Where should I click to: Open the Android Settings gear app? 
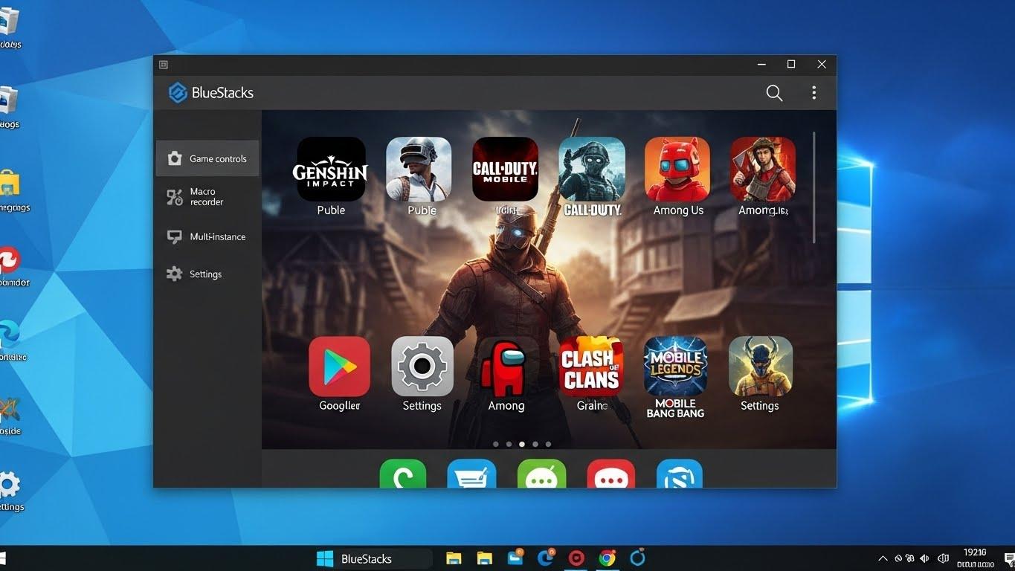(422, 365)
